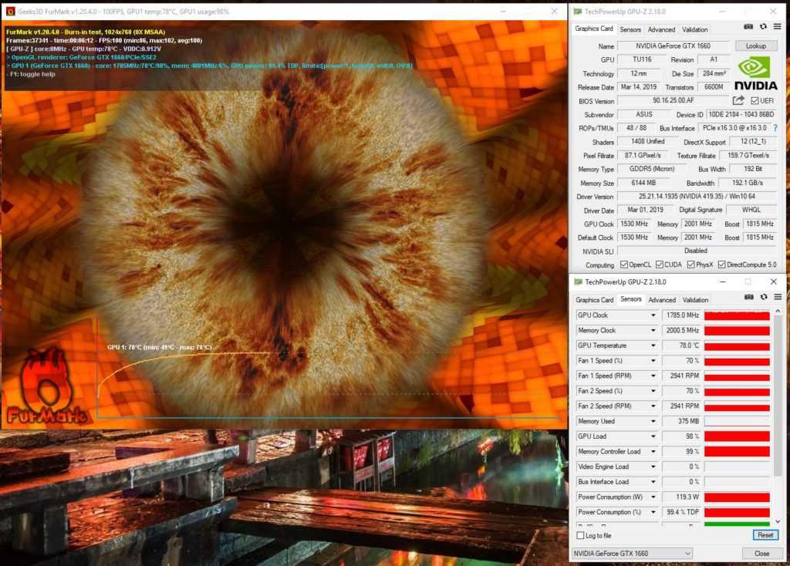790x566 pixels.
Task: Enable the Log to file checkbox
Action: (581, 535)
